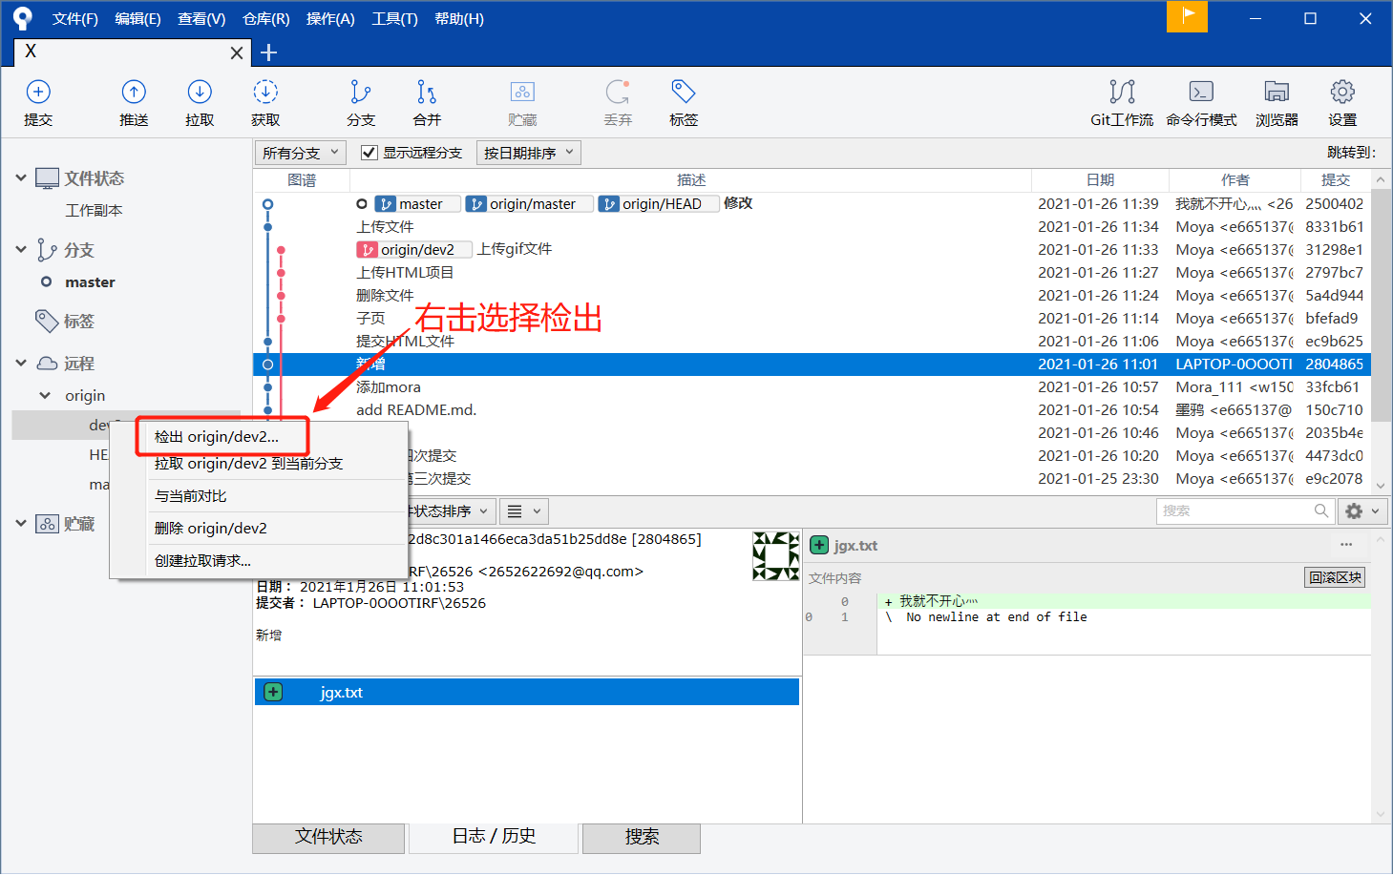Open the list view mode dropdown

524,511
